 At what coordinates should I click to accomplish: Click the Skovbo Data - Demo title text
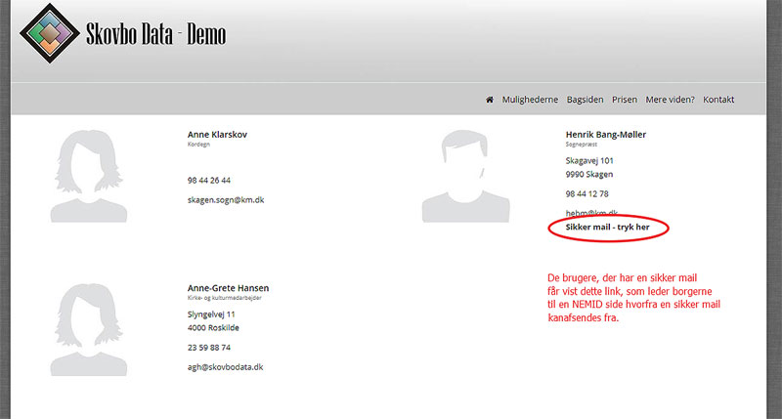click(x=155, y=34)
